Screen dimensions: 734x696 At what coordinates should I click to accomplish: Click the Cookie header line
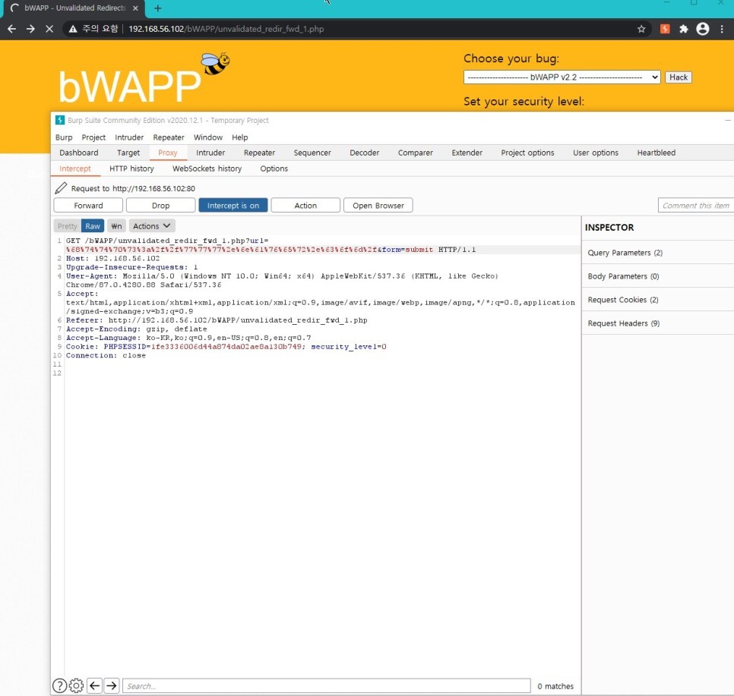pos(226,347)
